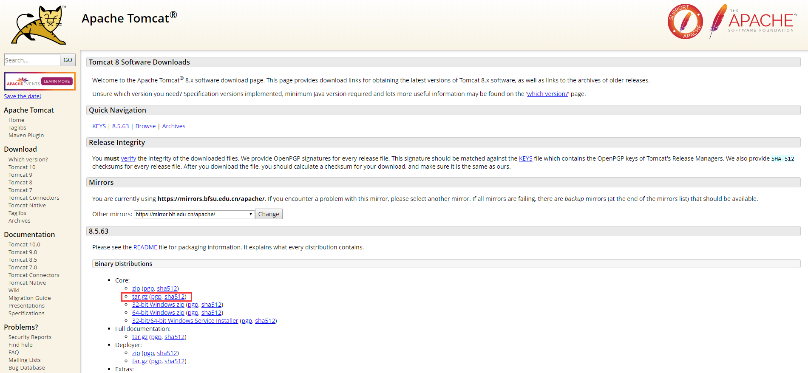
Task: Download the 64-bit Windows zip
Action: tap(158, 313)
